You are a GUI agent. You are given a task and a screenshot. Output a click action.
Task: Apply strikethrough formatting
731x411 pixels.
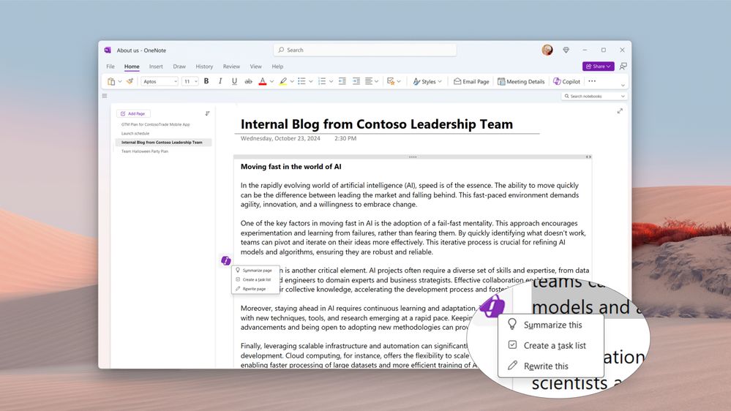point(249,81)
